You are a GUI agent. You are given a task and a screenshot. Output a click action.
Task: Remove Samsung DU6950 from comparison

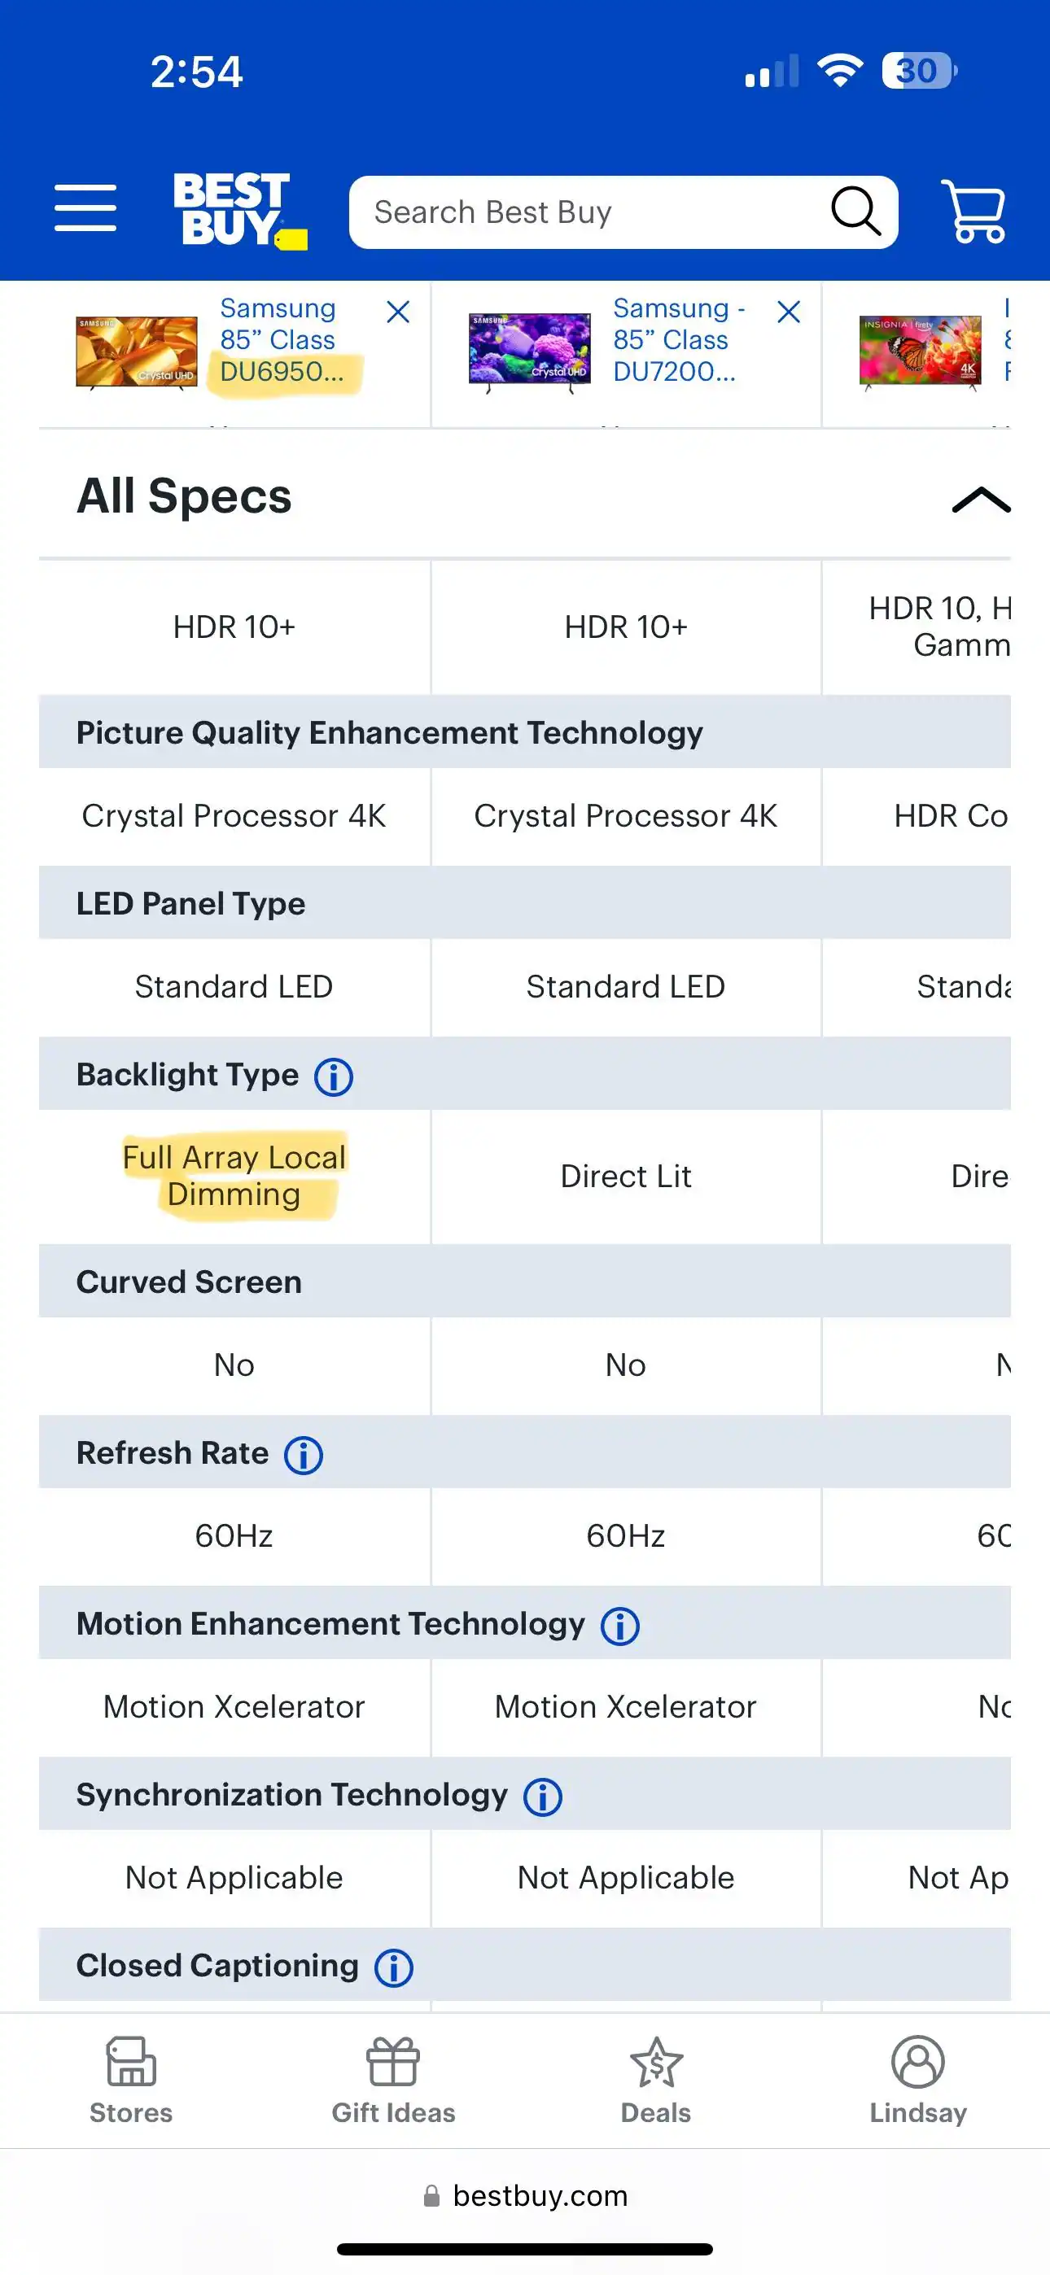398,312
